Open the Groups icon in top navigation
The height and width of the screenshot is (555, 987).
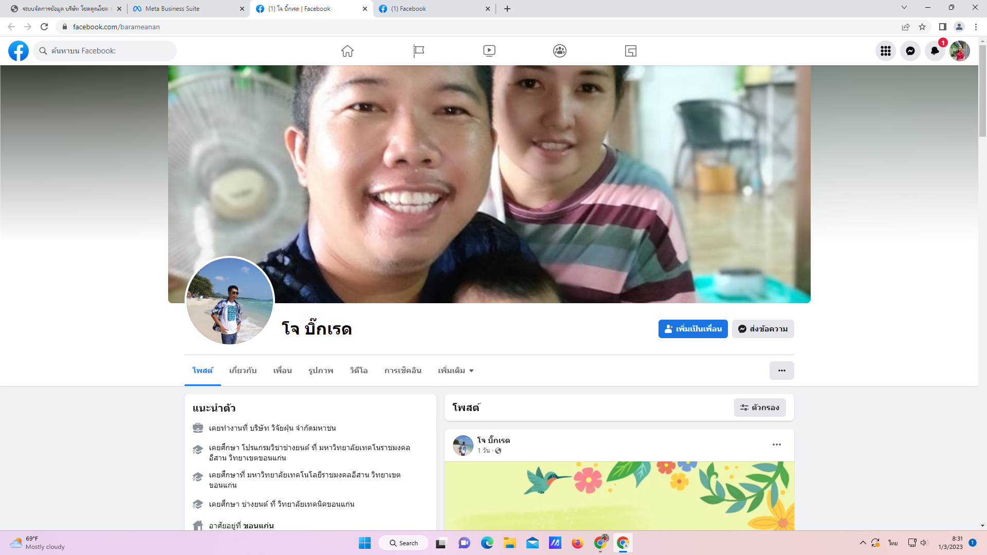pyautogui.click(x=560, y=51)
